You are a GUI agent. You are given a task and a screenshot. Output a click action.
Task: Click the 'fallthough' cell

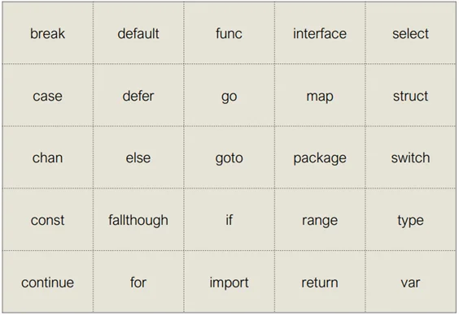138,221
